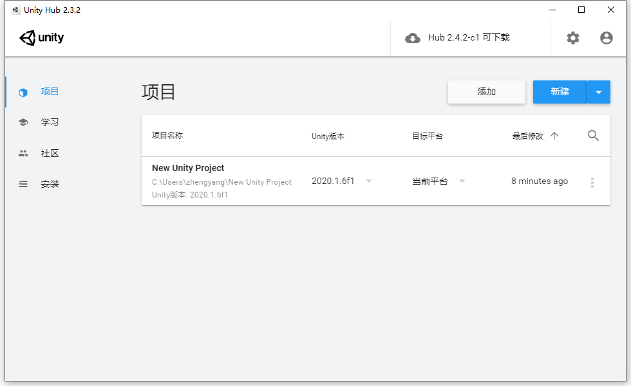Click the 项目 page heading
Image resolution: width=631 pixels, height=386 pixels.
158,92
